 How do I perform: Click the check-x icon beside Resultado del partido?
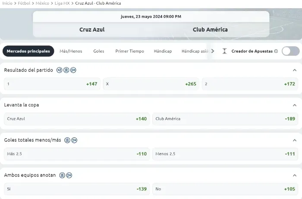(x=73, y=70)
